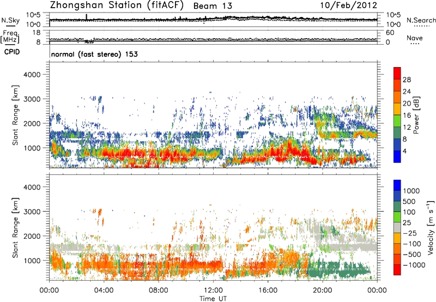Click the 'Power [dB]' colorbar label
Viewport: 436px width, 302px height.
416,115
